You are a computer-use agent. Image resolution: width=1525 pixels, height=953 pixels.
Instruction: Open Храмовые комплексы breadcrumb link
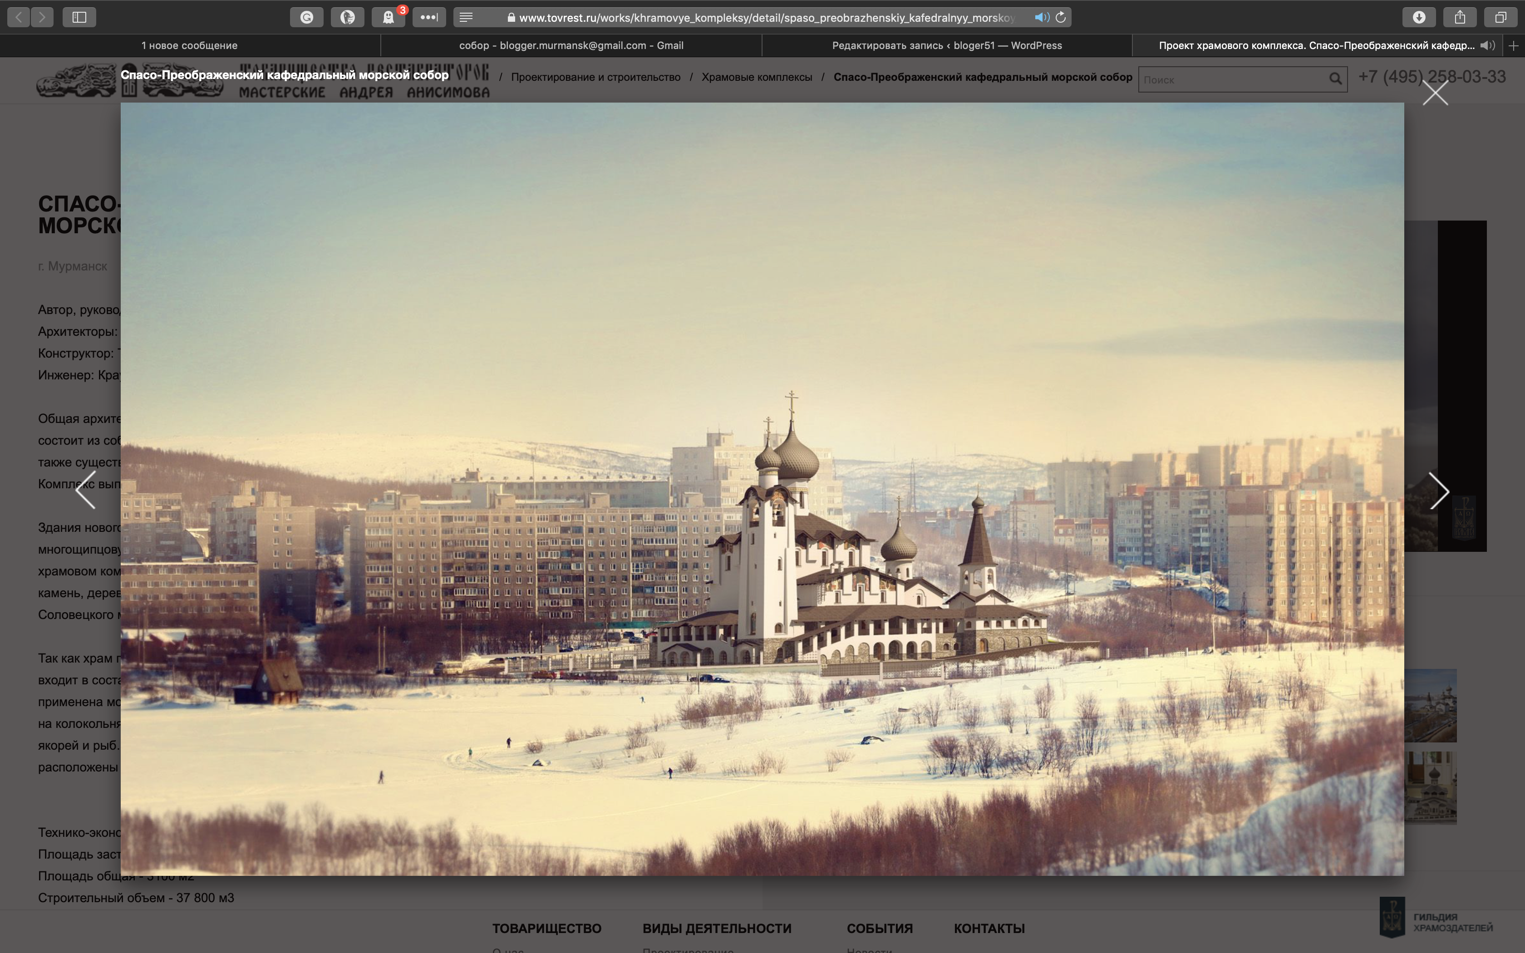pyautogui.click(x=757, y=77)
